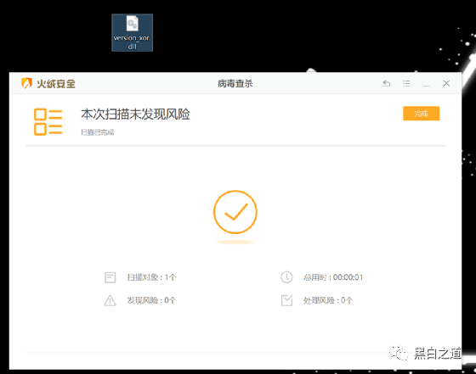The image size is (476, 374).
Task: Click the 本次扫描未发现风险 heading
Action: (x=135, y=114)
